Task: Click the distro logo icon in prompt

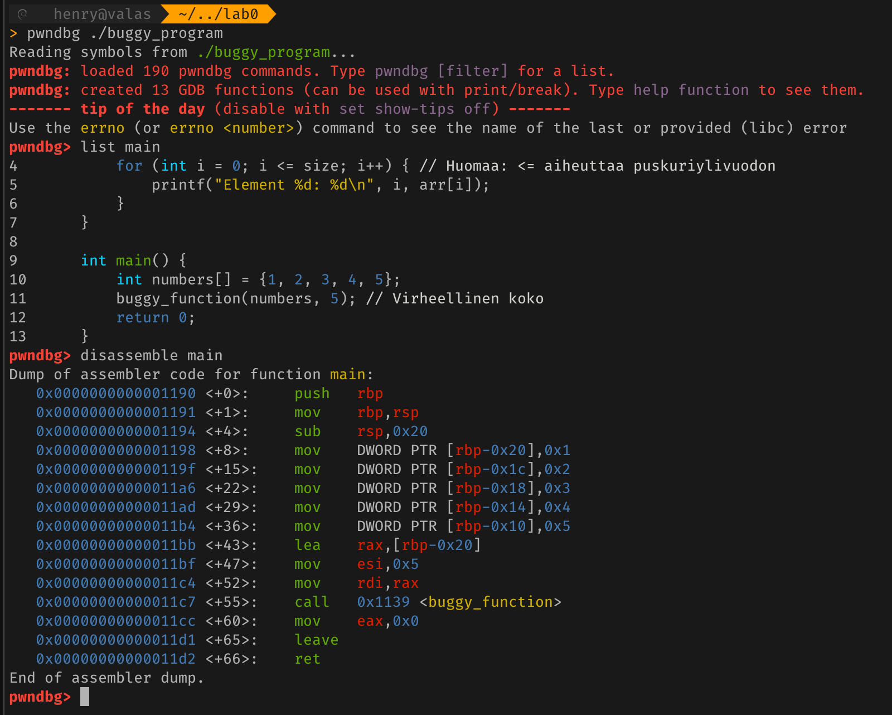Action: [22, 14]
